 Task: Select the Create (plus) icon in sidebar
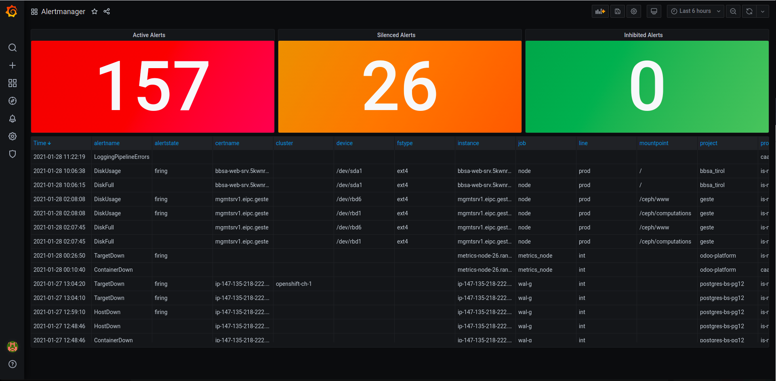12,65
